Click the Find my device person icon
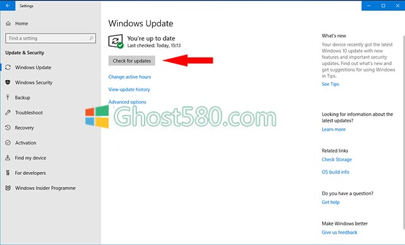This screenshot has width=405, height=245. (x=8, y=158)
